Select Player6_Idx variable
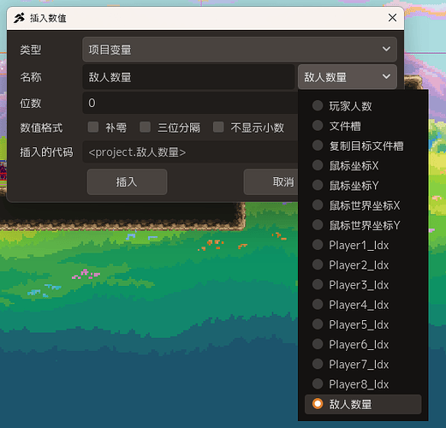Viewport: 446px width, 428px height. [x=363, y=344]
